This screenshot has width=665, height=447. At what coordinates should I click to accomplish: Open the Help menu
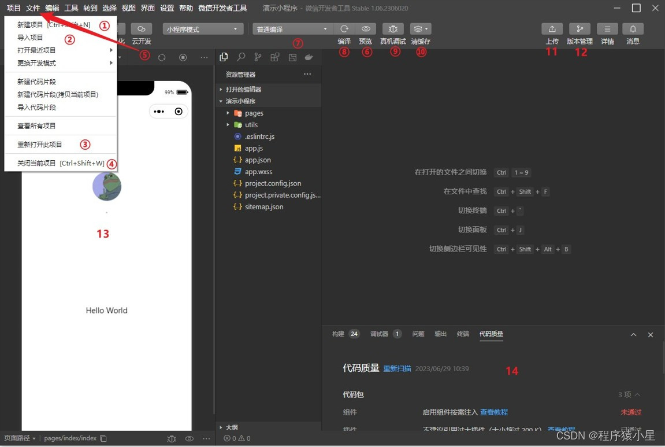(x=186, y=8)
